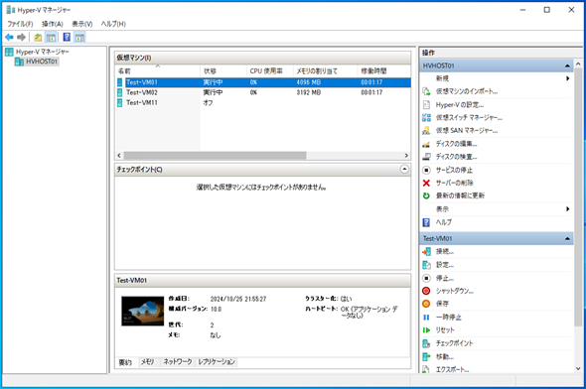
Task: Click the リセット icon
Action: 426,330
